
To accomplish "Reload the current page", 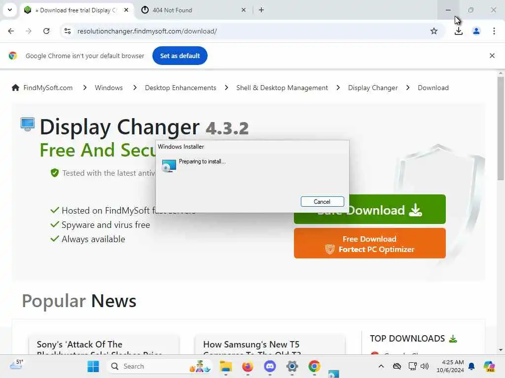I will tap(46, 31).
